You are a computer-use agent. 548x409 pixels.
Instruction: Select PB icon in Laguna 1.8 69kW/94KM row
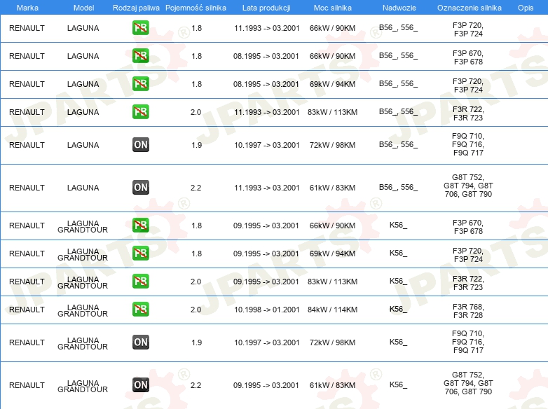(x=140, y=84)
